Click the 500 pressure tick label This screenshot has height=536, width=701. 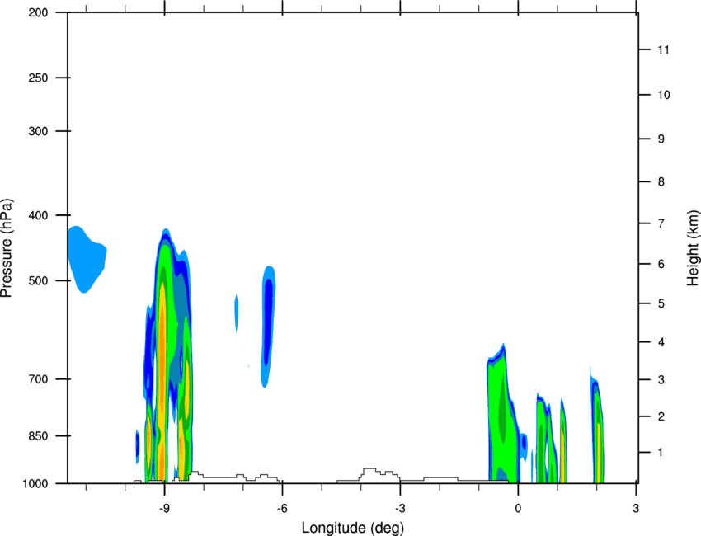click(38, 280)
